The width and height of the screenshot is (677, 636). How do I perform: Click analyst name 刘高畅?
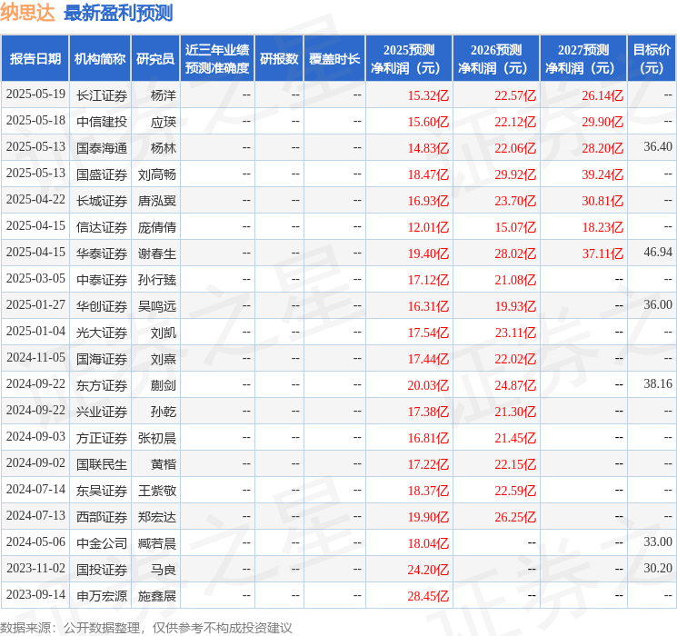156,174
